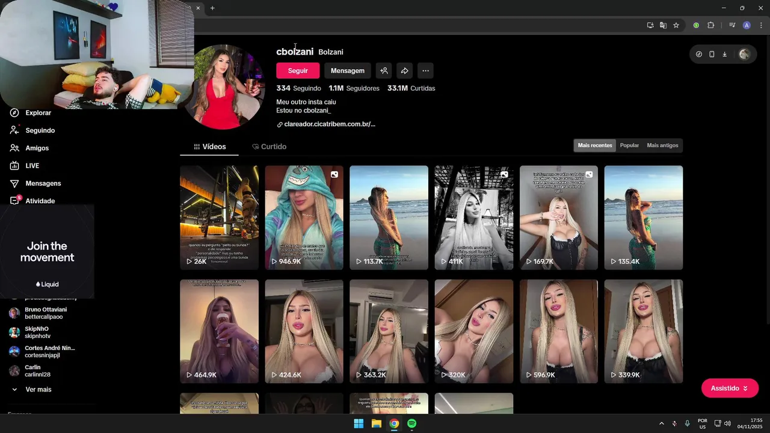
Task: Click the pink Assistido button
Action: (x=730, y=388)
